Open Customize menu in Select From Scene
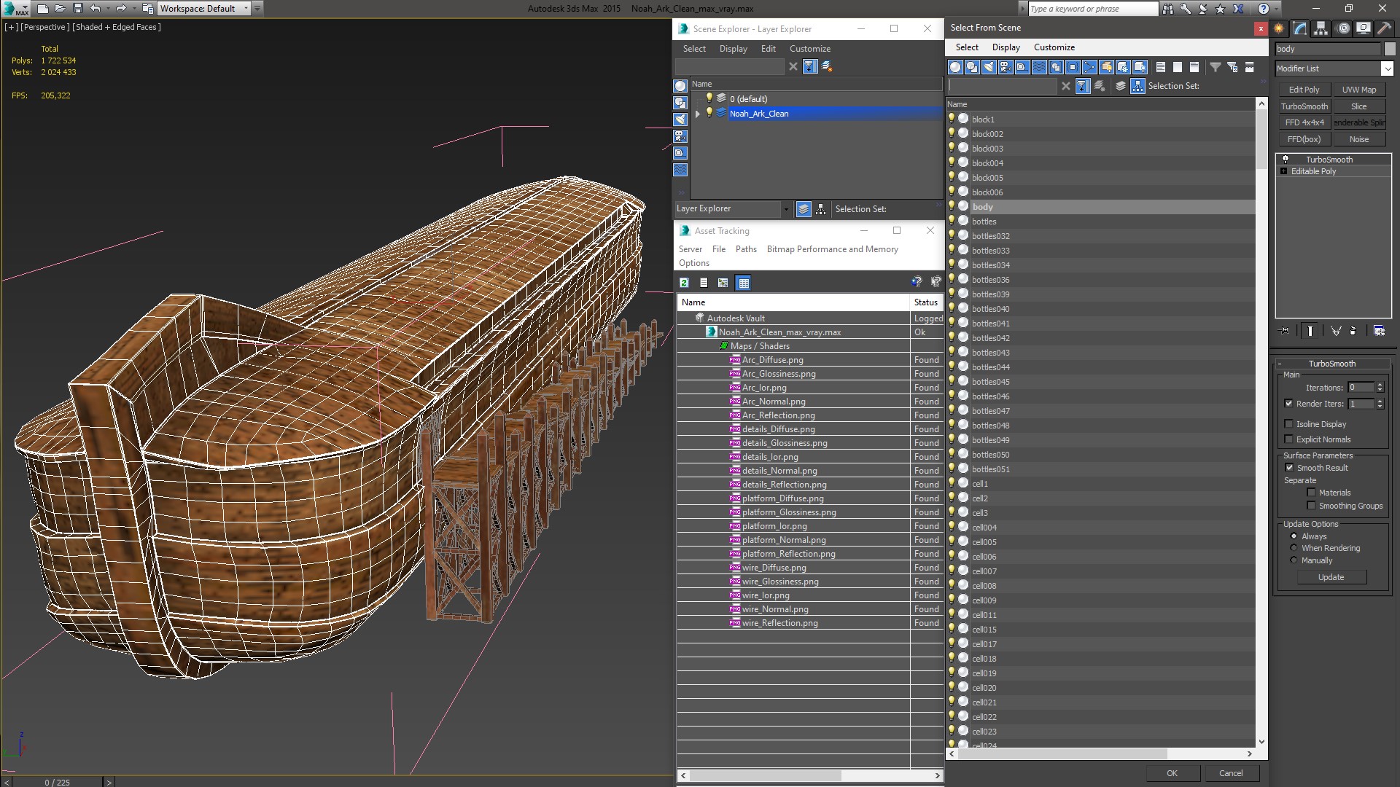Screen dimensions: 1400x787 (1054, 47)
